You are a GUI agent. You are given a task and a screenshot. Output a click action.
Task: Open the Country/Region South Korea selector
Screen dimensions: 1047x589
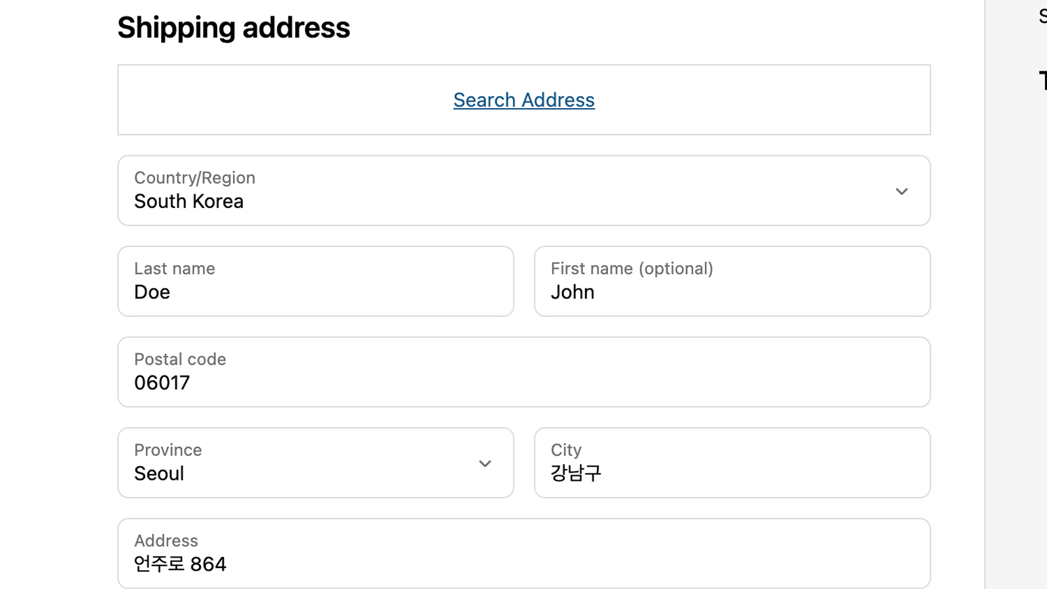click(x=524, y=190)
